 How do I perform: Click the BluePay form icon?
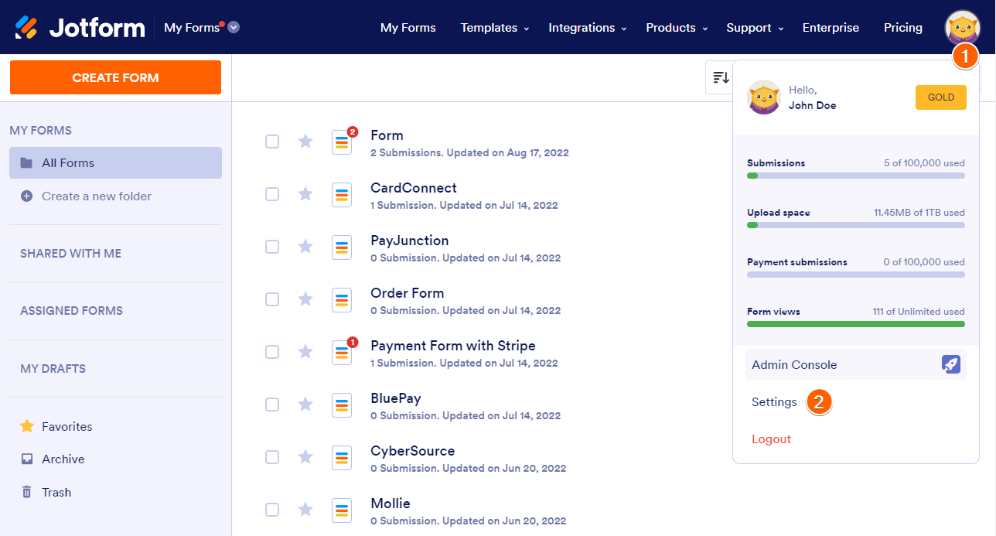(342, 405)
